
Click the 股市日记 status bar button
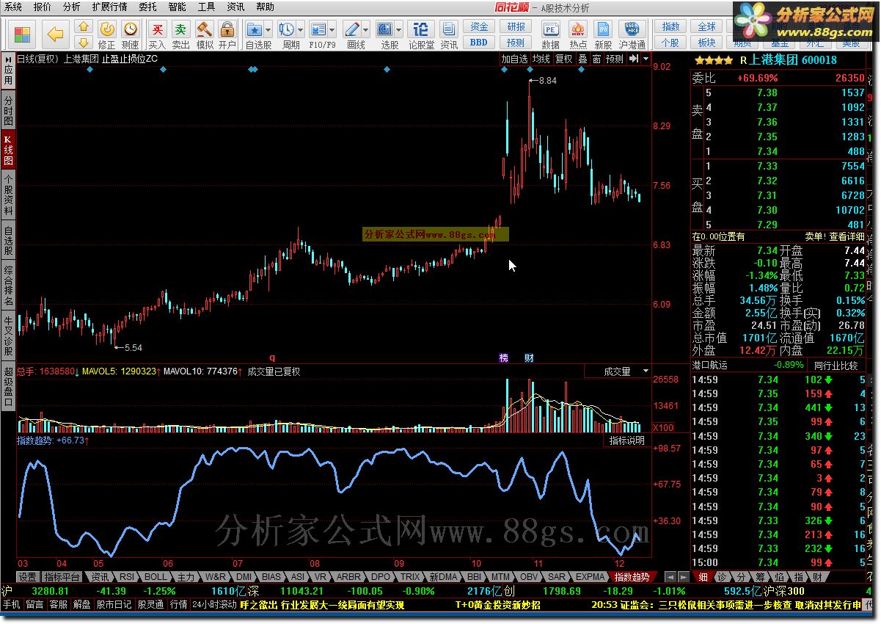[x=114, y=605]
